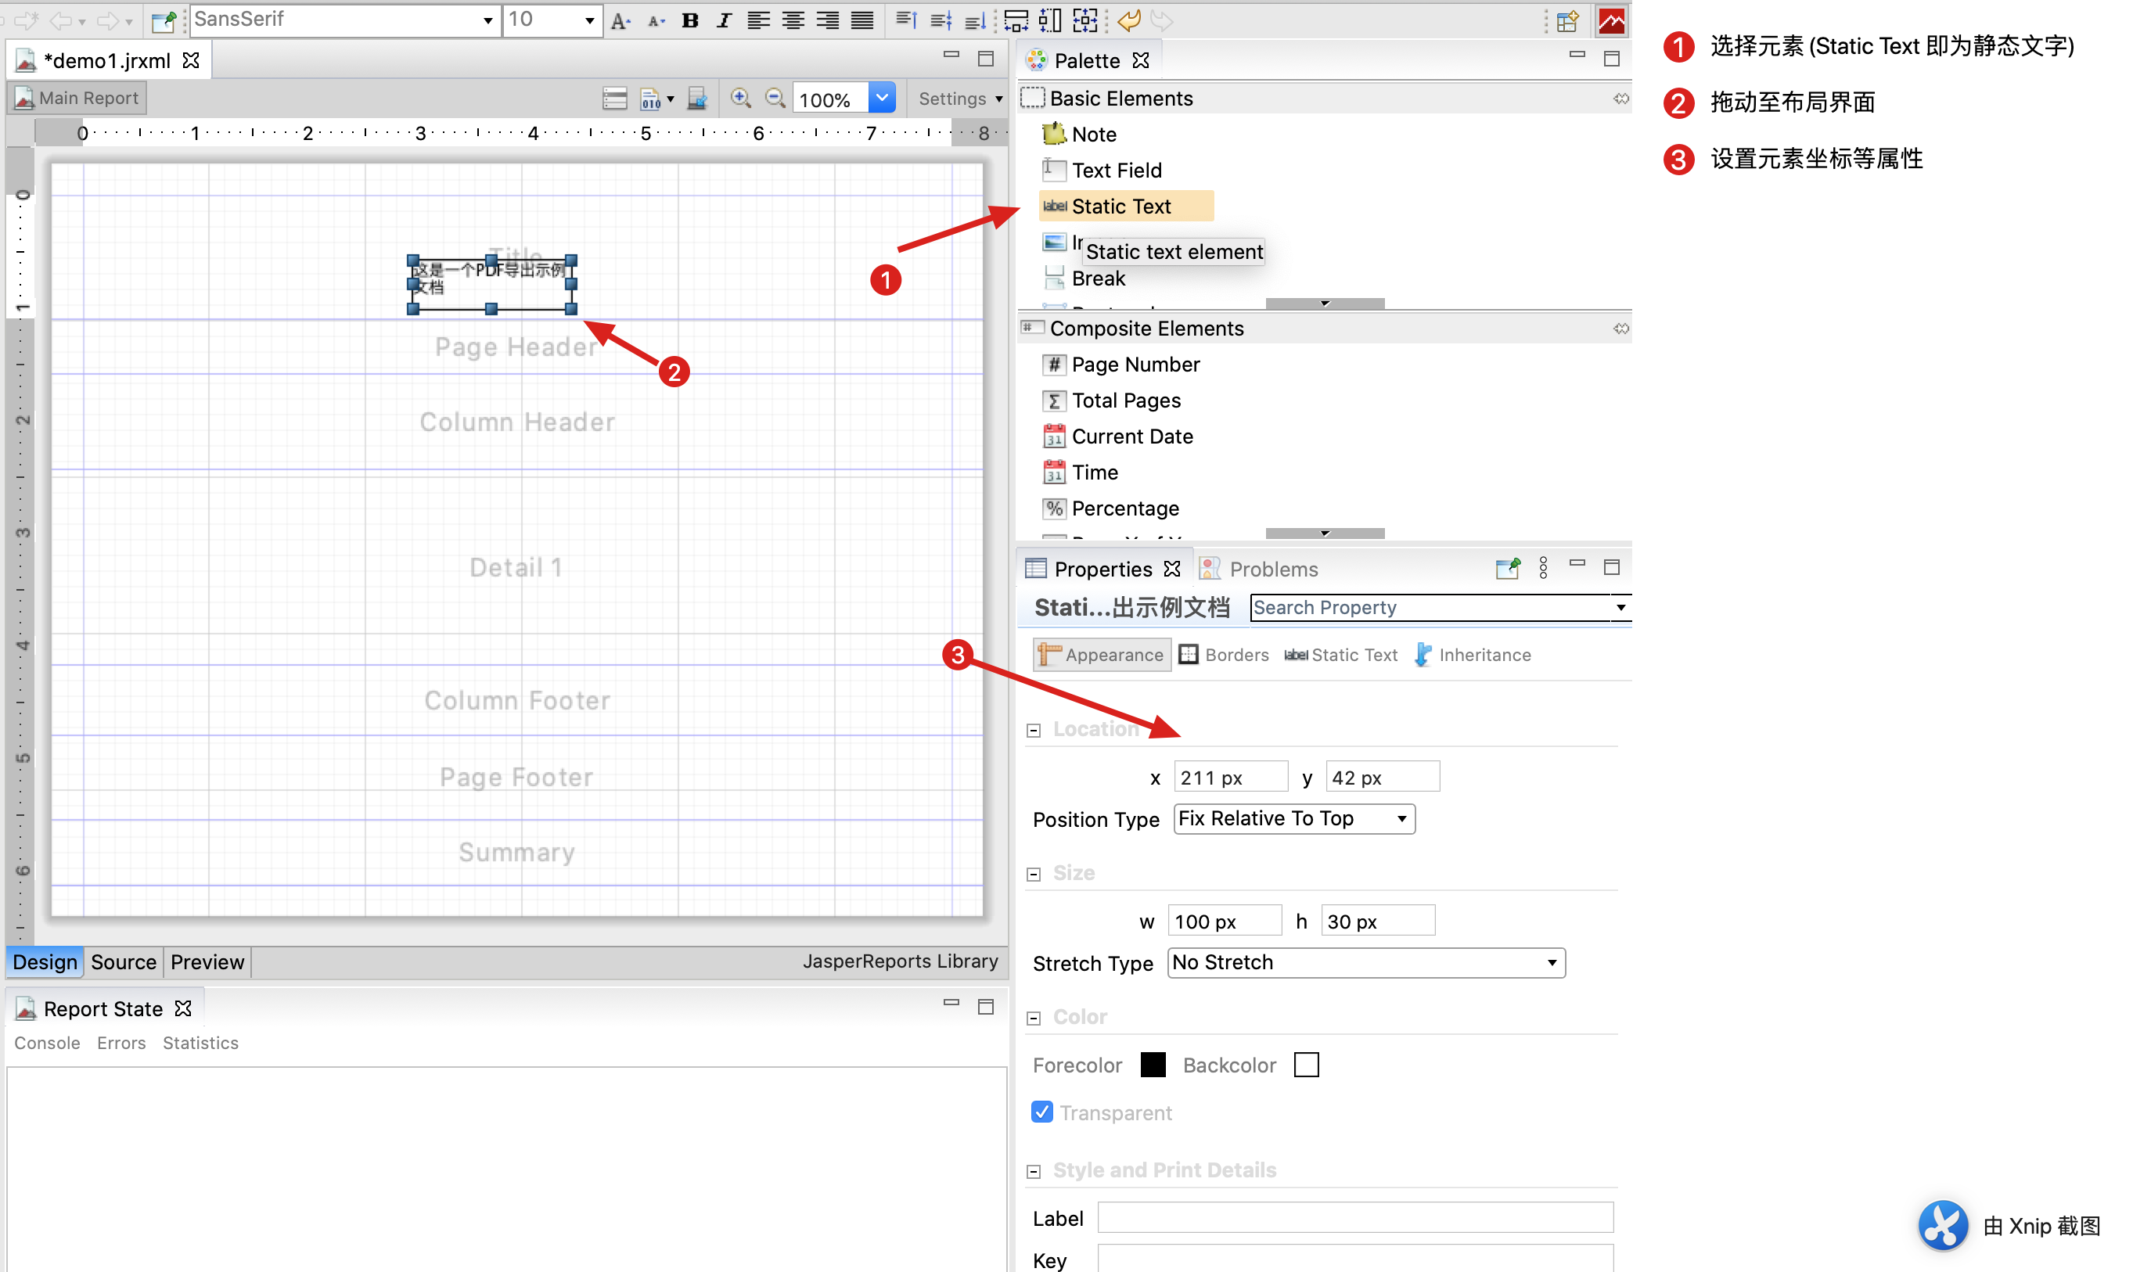Viewport: 2133px width, 1272px height.
Task: Select the Text Field element in the Palette
Action: (x=1117, y=170)
